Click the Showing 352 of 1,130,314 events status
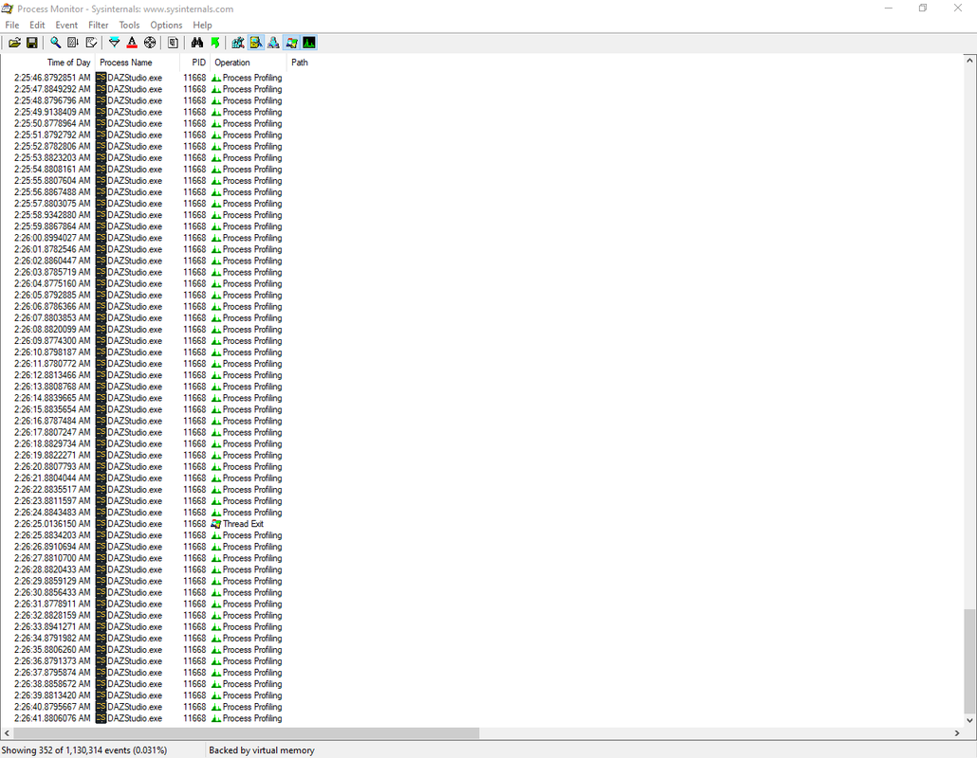The width and height of the screenshot is (977, 758). 84,749
